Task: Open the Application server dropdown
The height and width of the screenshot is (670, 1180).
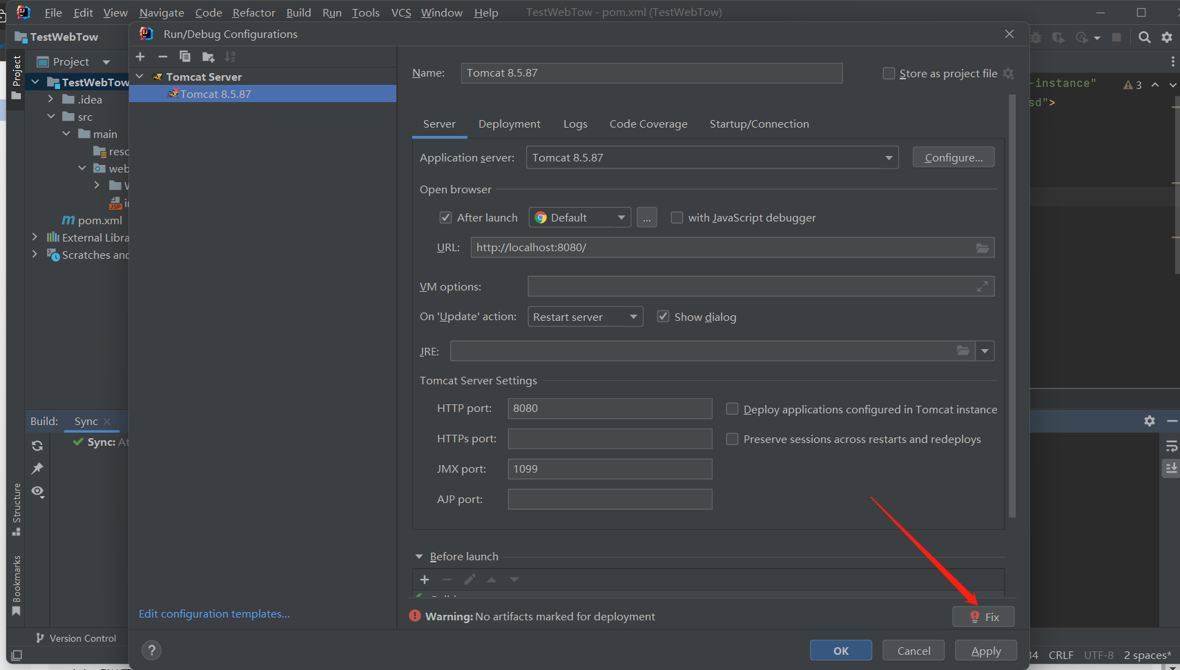Action: [712, 158]
